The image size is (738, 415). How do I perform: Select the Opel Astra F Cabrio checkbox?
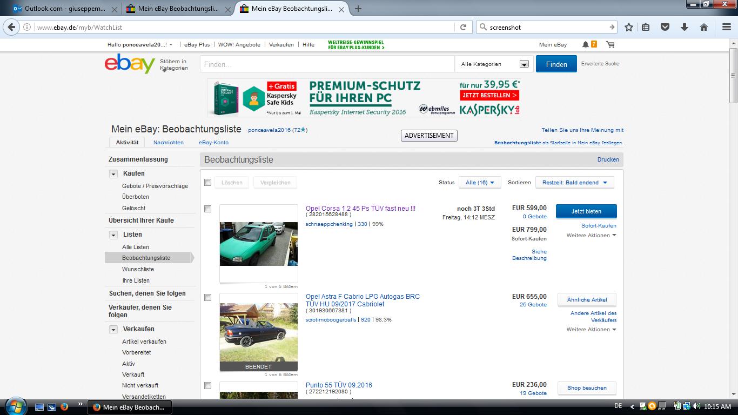[207, 298]
